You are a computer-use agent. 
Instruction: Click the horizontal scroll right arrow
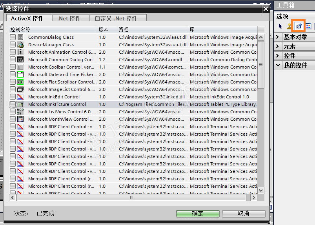[253, 198]
